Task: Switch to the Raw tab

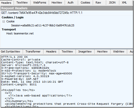Action: [98, 3]
